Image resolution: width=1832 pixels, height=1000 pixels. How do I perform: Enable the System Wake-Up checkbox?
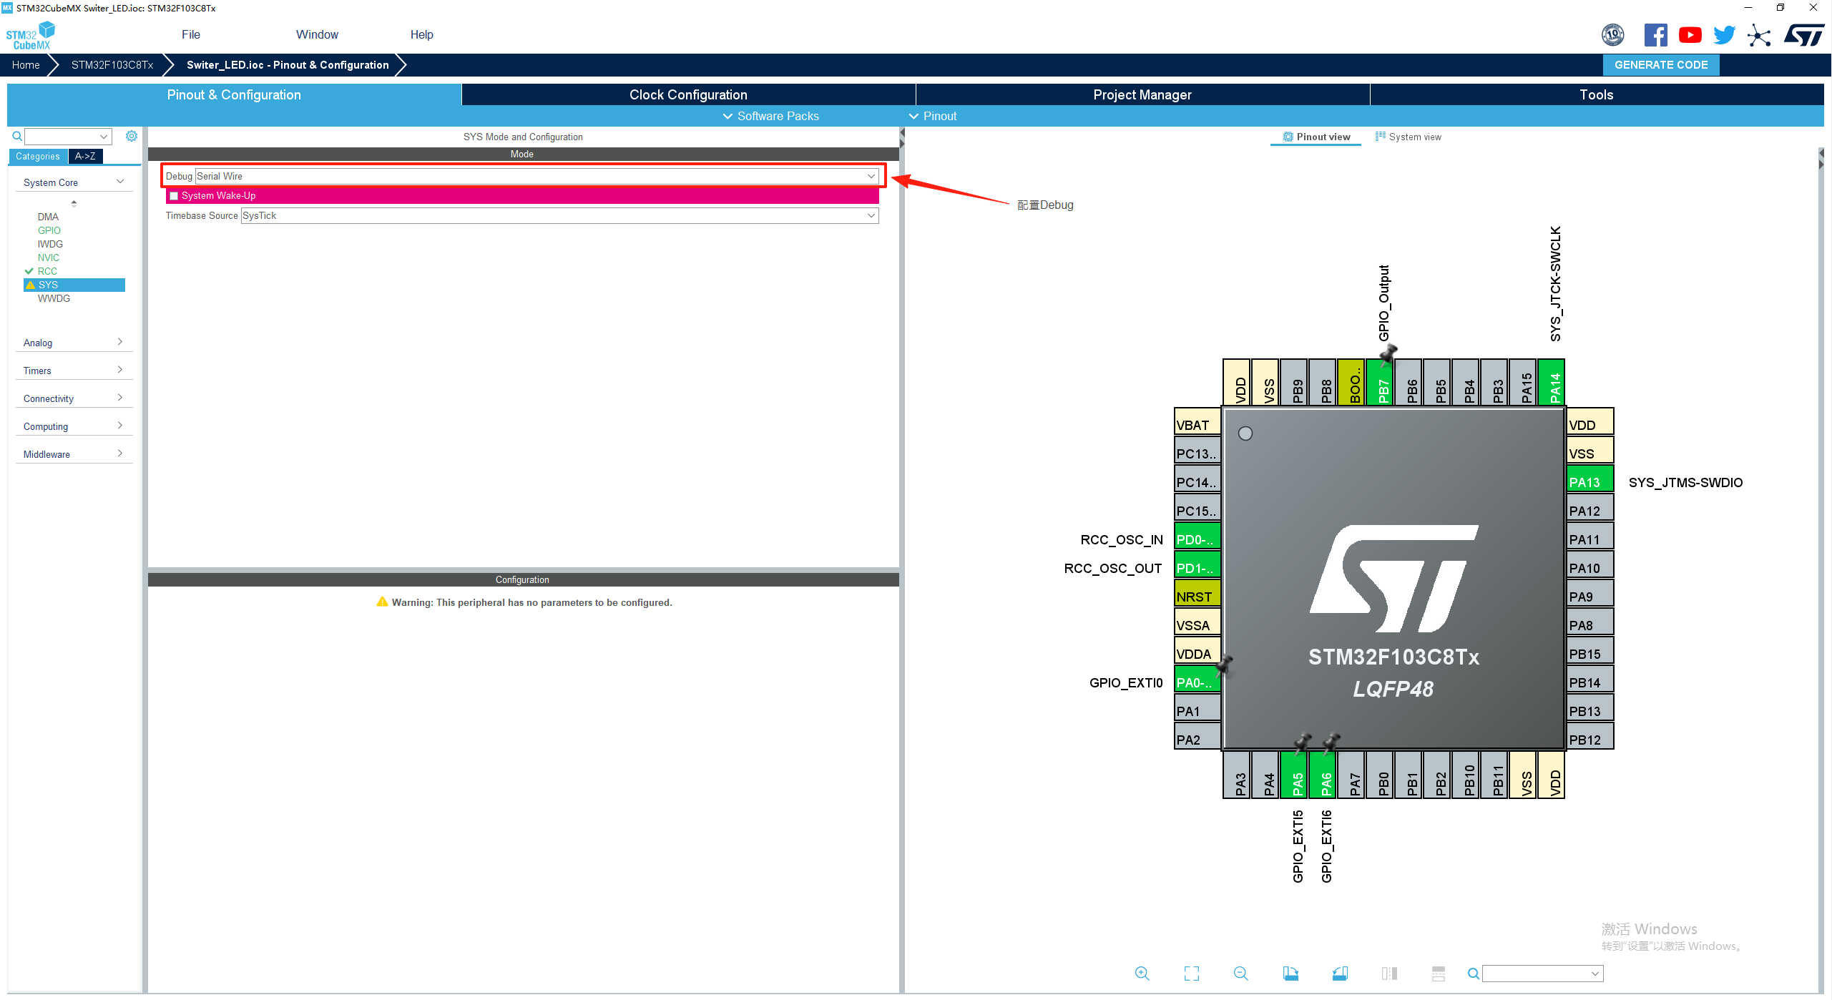[x=174, y=196]
